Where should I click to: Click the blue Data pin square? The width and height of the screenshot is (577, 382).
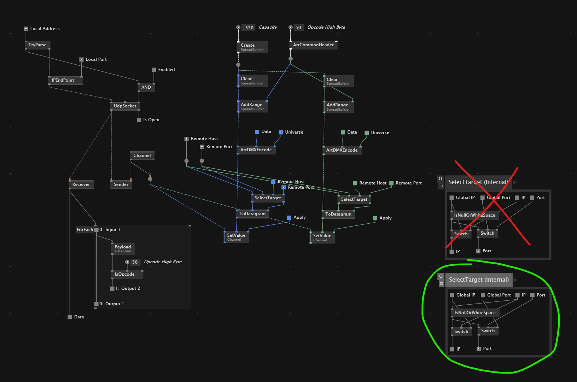click(x=257, y=132)
